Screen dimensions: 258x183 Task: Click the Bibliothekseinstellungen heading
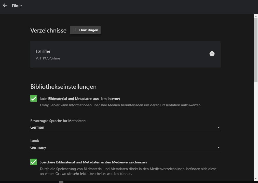click(x=63, y=87)
